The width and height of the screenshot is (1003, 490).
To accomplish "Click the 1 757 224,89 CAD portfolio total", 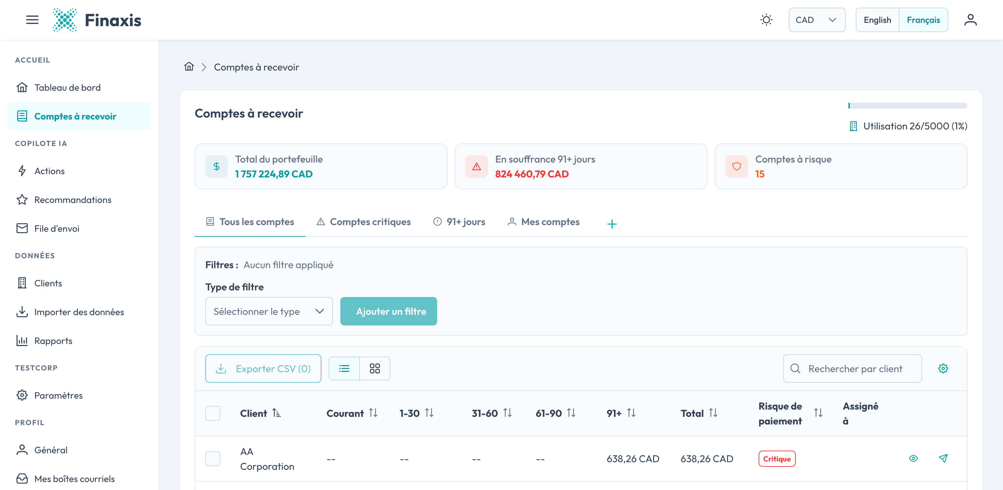I will tap(274, 174).
